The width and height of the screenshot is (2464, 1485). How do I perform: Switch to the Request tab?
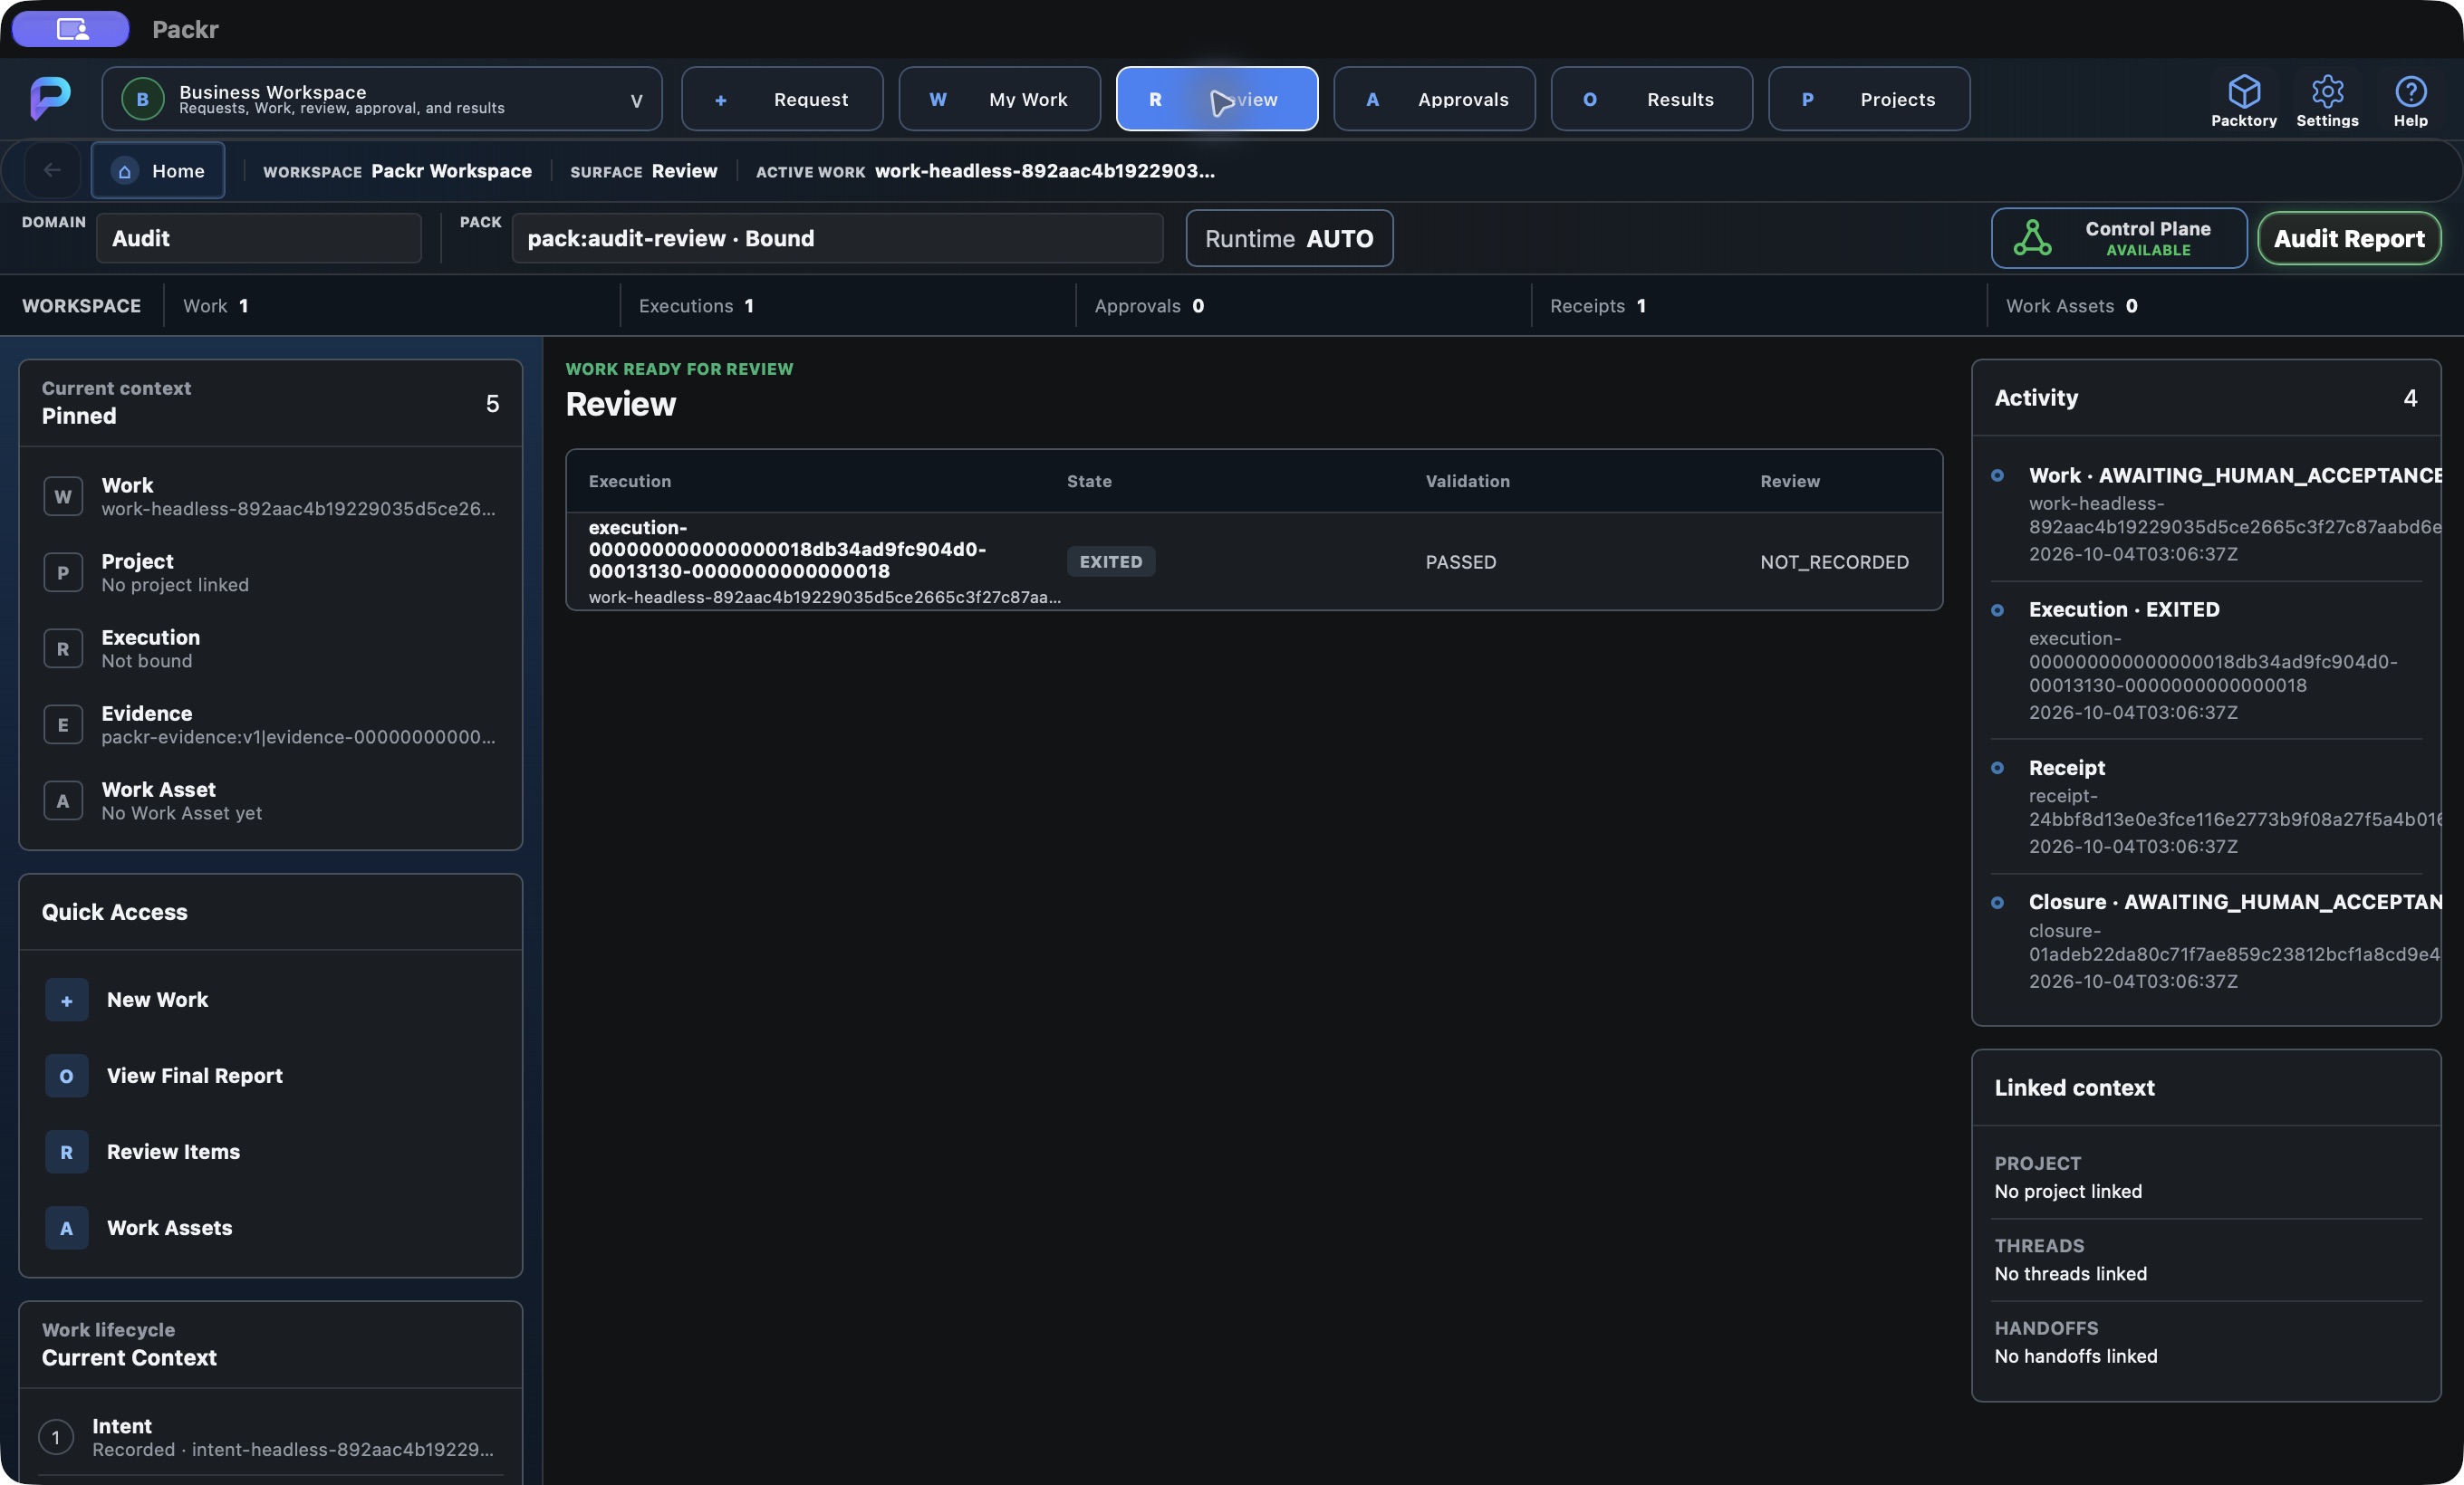(782, 99)
